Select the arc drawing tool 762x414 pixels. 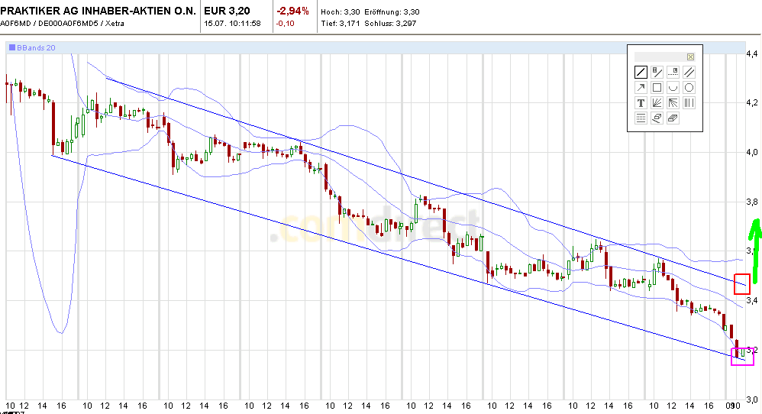[x=673, y=88]
